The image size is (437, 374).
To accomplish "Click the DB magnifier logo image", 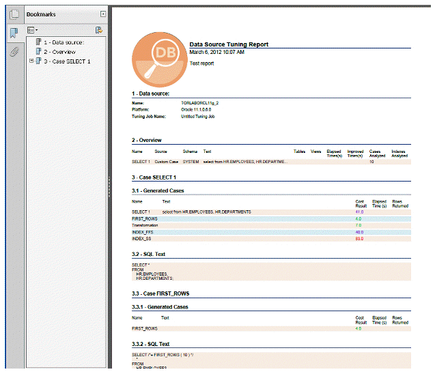I will tap(160, 59).
